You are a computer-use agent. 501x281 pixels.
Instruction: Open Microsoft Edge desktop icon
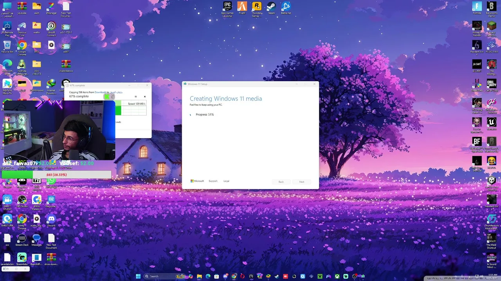point(7,67)
